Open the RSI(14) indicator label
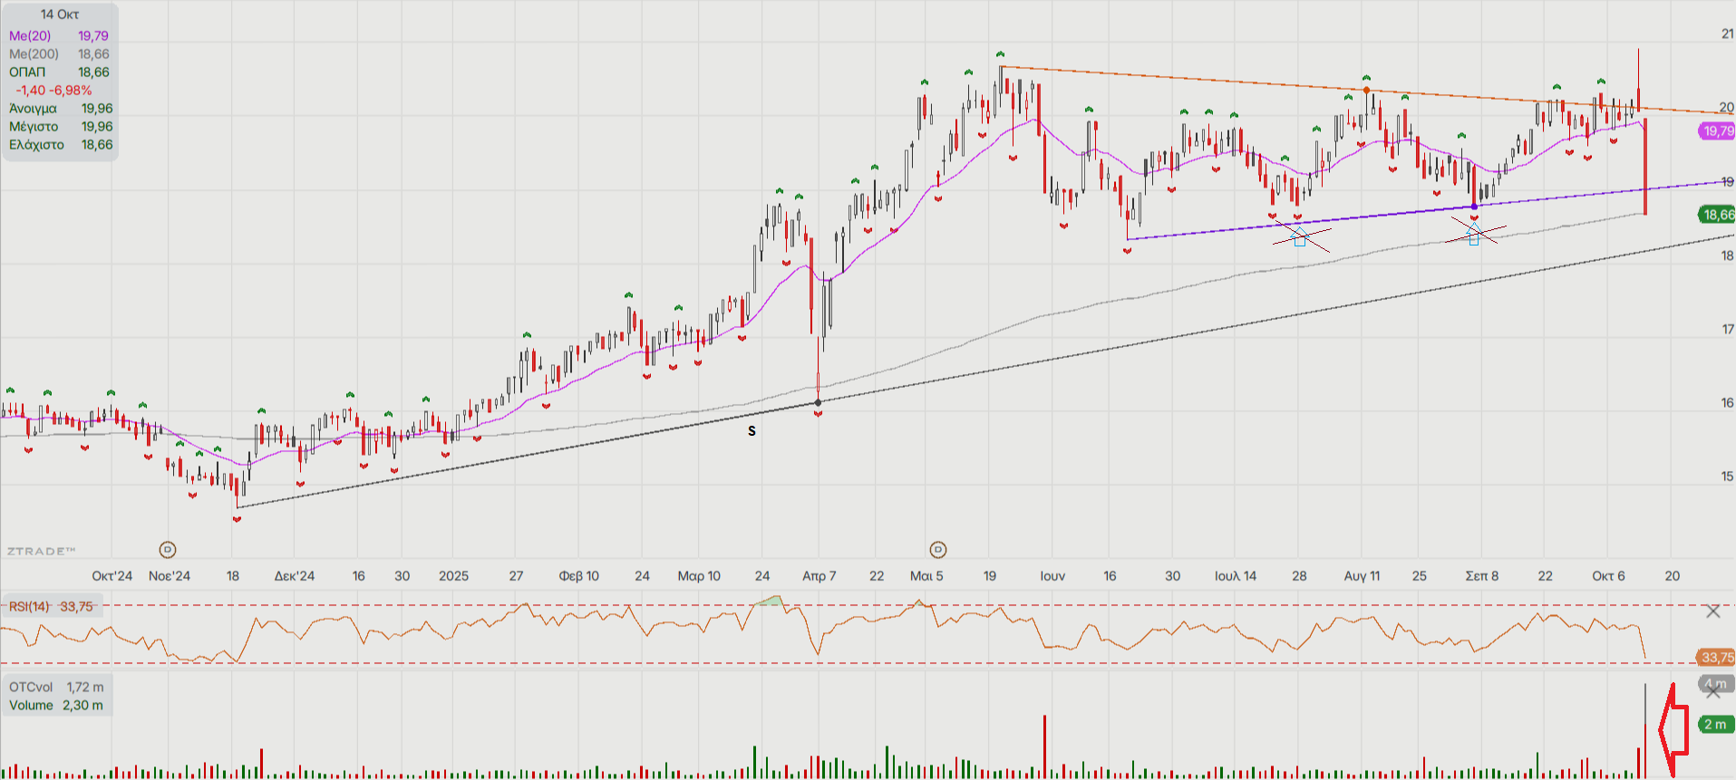The width and height of the screenshot is (1736, 780). click(x=29, y=607)
